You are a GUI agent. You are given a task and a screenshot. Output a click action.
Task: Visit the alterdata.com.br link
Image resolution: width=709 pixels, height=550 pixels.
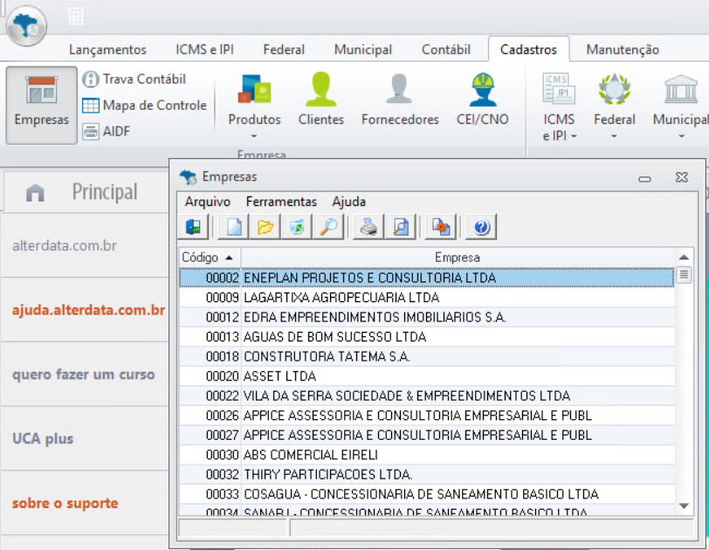(65, 245)
